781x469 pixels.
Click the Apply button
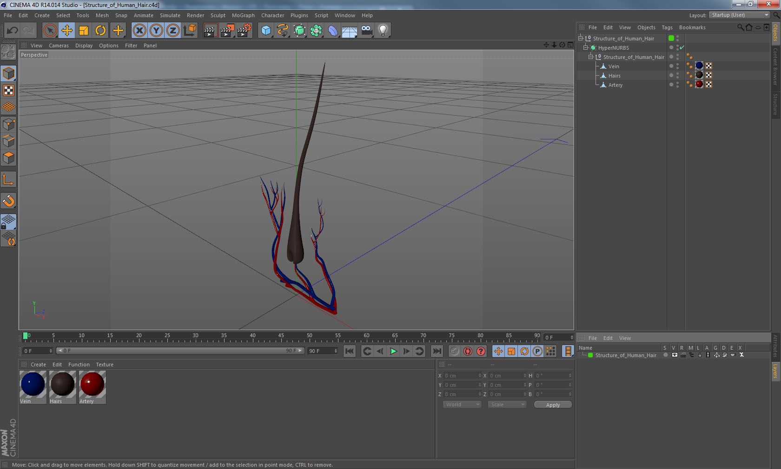click(553, 405)
